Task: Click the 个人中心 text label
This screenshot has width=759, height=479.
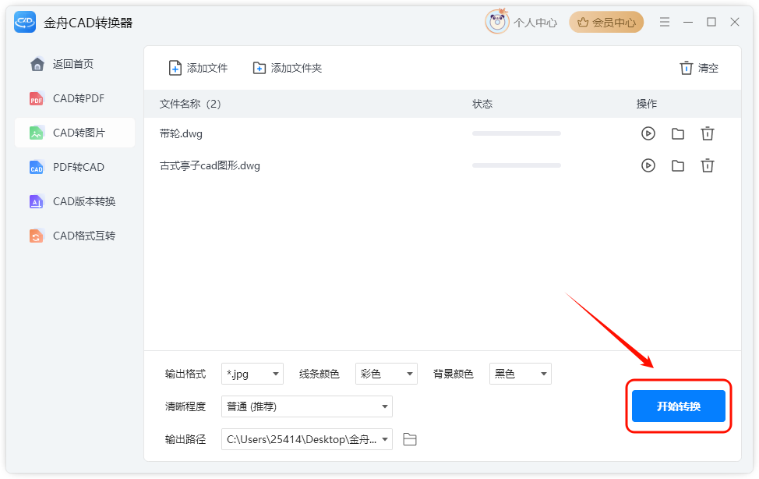Action: (x=535, y=23)
